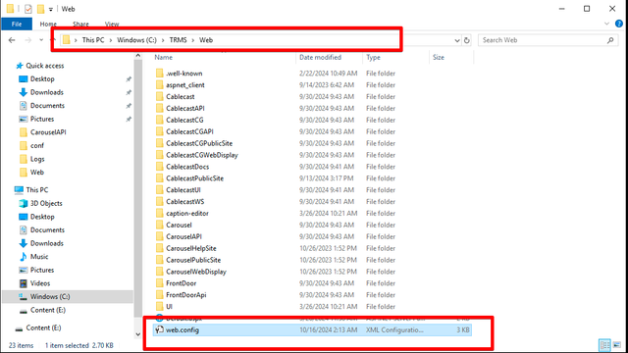Viewport: 628px width, 353px height.
Task: Select the Cablecast folder icon
Action: coord(159,96)
